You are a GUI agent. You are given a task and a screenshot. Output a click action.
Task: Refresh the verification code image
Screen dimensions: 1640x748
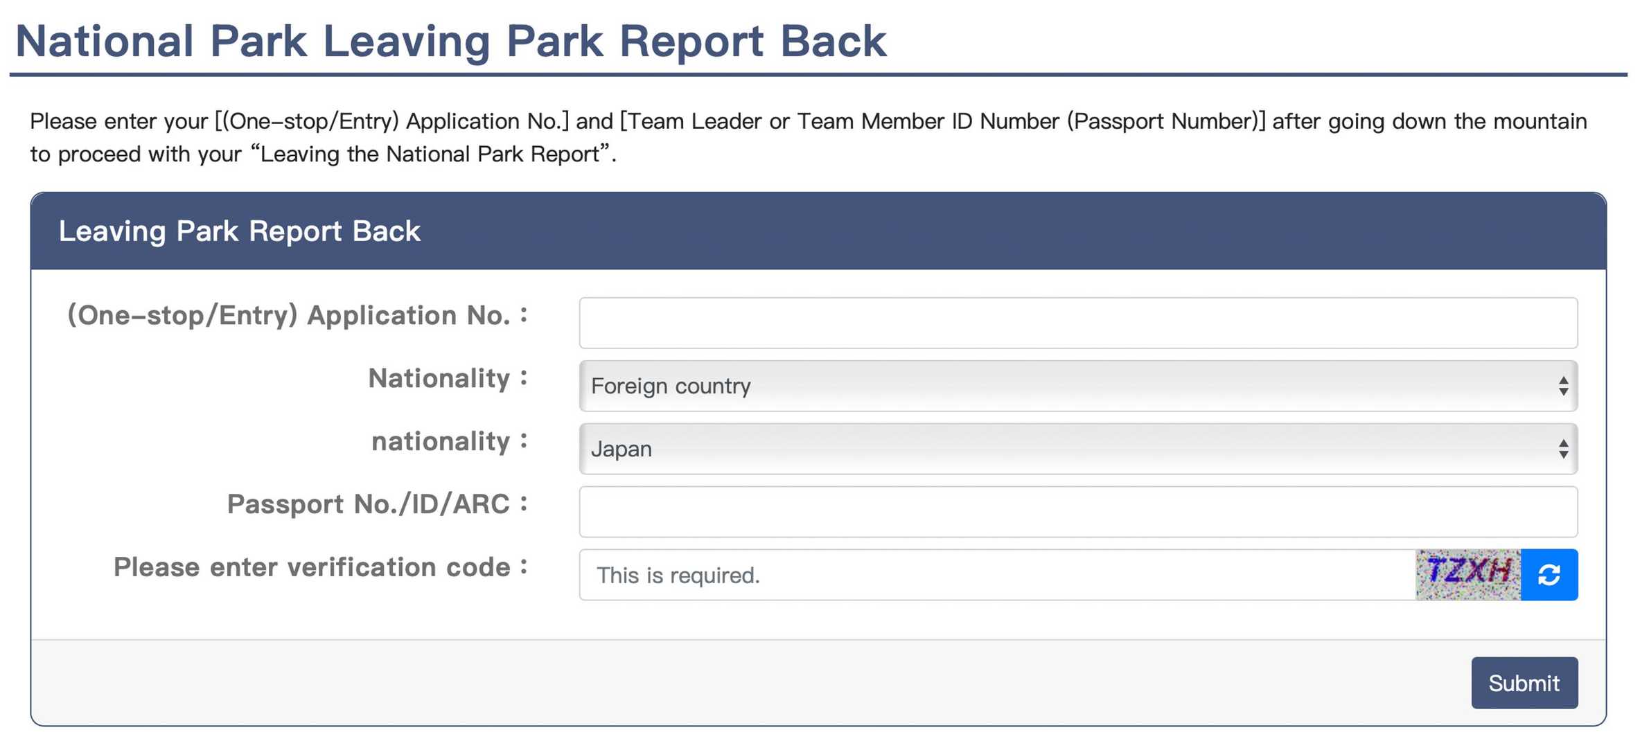tap(1549, 575)
